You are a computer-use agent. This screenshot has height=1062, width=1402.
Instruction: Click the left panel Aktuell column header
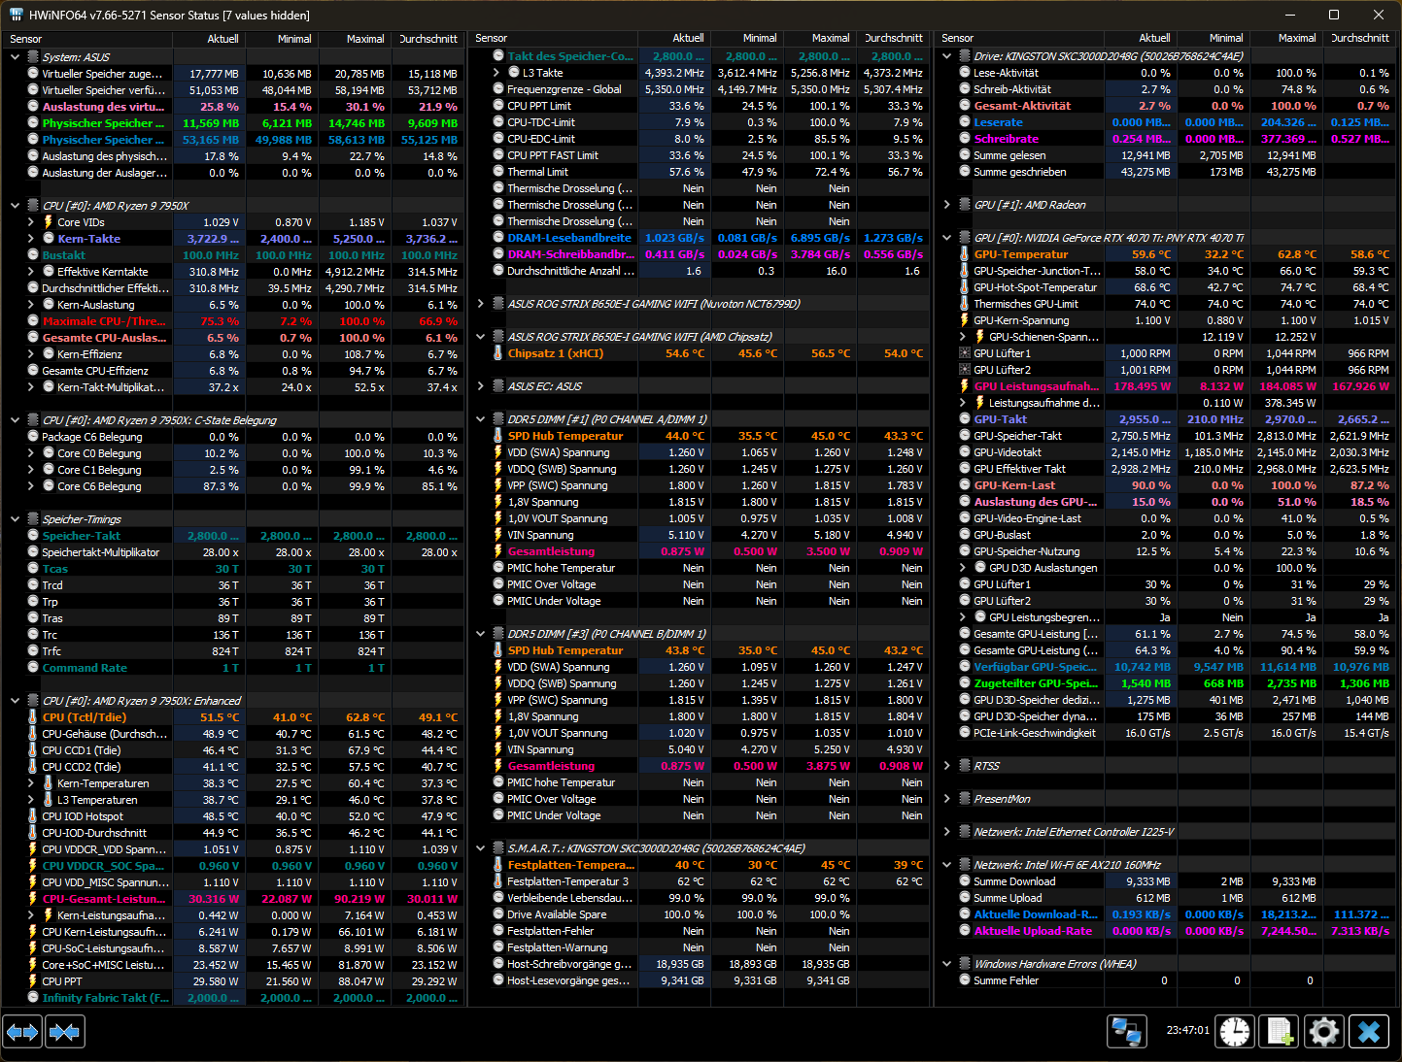(209, 39)
